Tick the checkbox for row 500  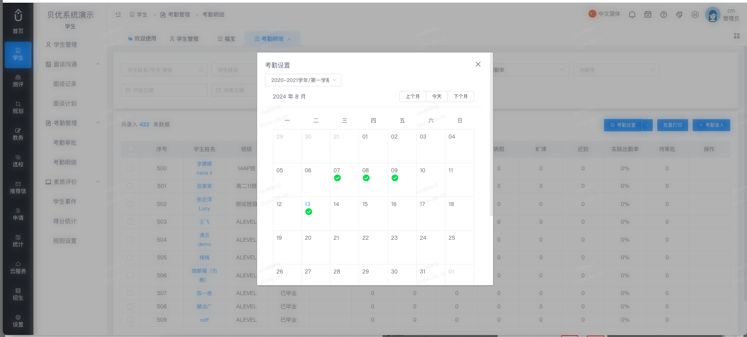[x=130, y=168]
